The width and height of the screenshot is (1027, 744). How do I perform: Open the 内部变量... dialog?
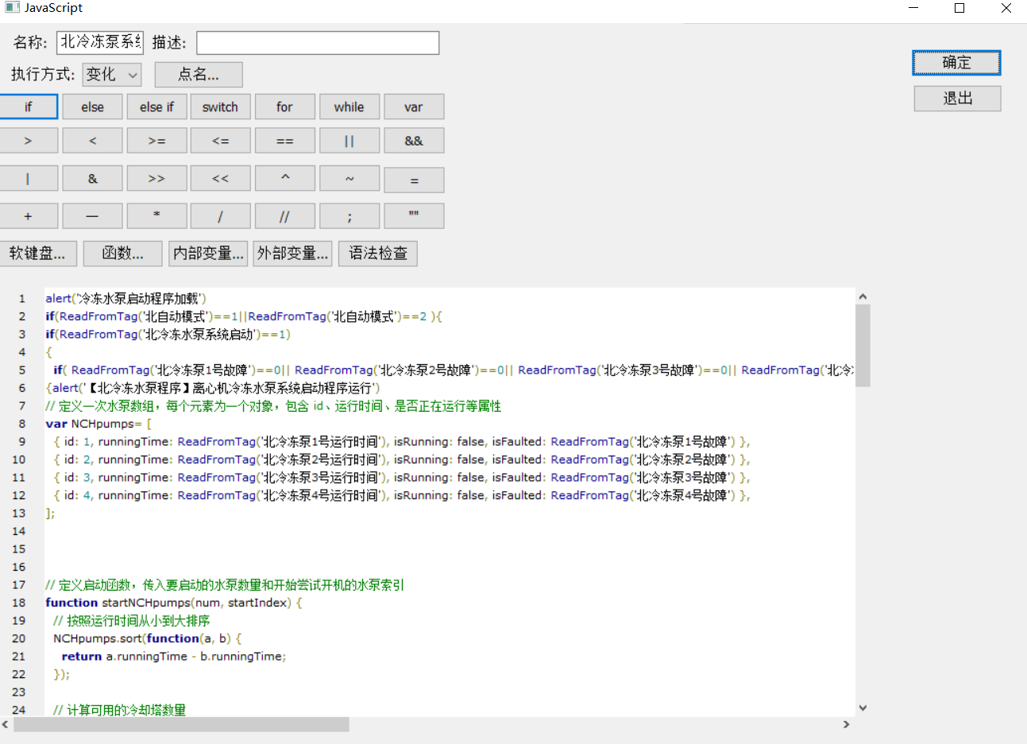point(208,254)
